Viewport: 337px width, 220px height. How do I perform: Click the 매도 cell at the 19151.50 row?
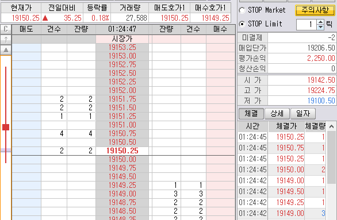(26, 108)
